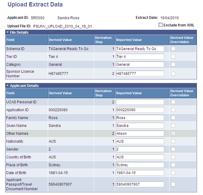
Task: Edit the Tier ID reported value
Action: point(140,57)
